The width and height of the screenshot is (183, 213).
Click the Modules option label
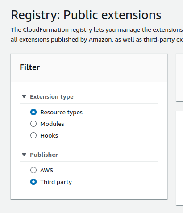[x=52, y=124]
